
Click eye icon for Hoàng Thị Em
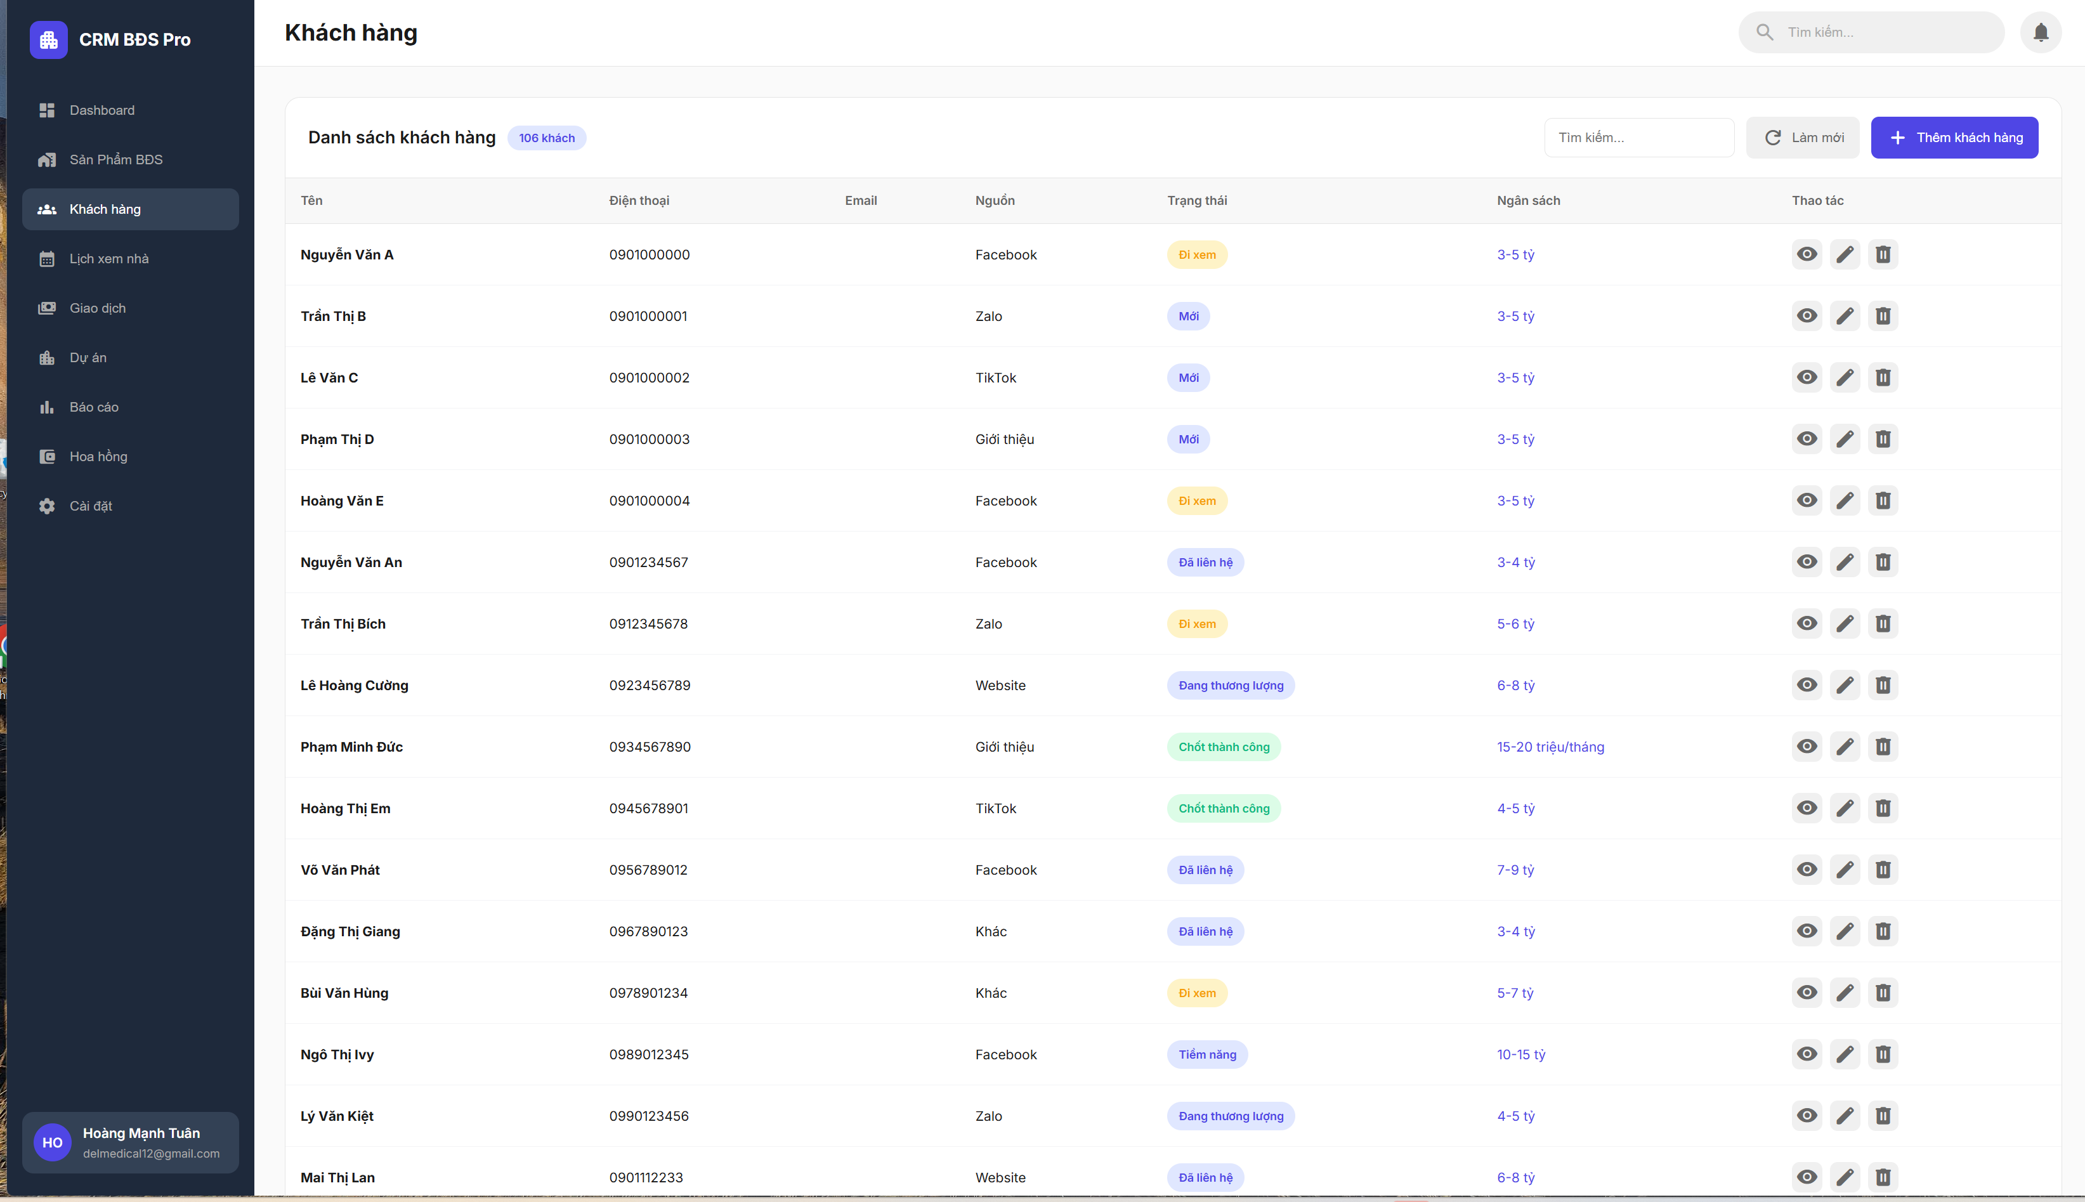pyautogui.click(x=1807, y=808)
